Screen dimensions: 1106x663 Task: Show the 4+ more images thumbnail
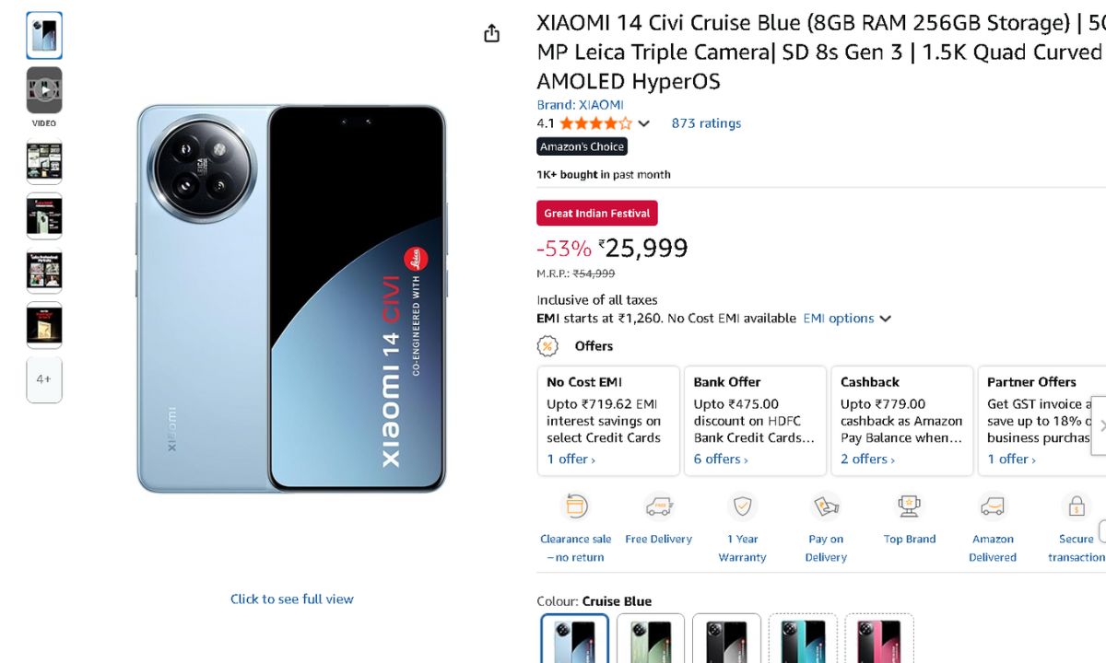point(44,379)
